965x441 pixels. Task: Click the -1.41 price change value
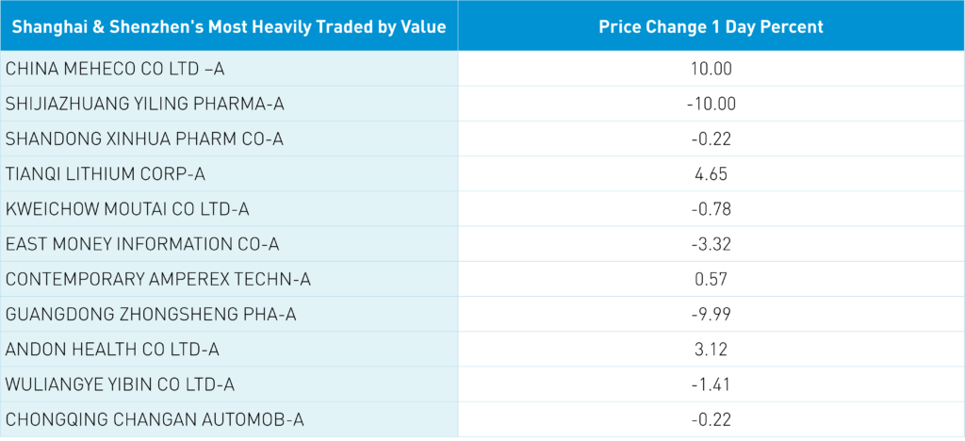(x=711, y=384)
